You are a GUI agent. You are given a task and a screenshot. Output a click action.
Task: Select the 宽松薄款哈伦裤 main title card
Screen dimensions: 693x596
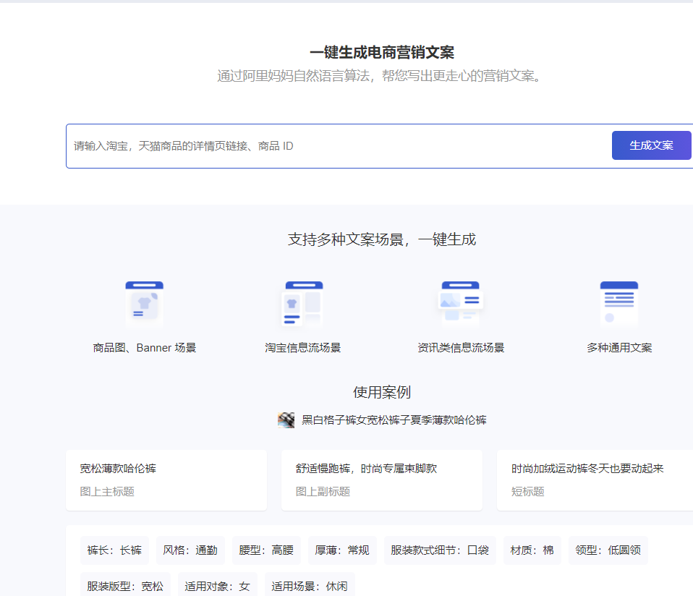[x=166, y=480]
